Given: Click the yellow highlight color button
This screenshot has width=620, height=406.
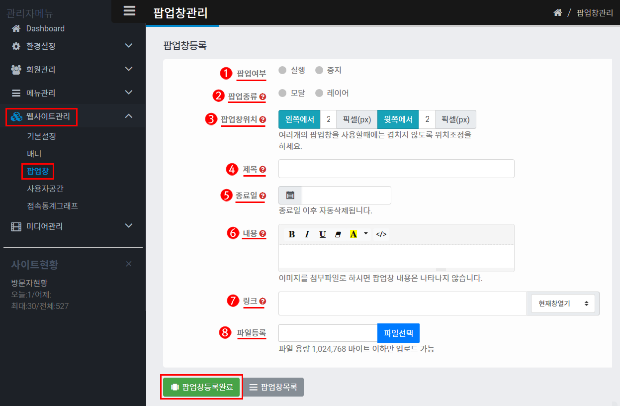Looking at the screenshot, I should 354,234.
